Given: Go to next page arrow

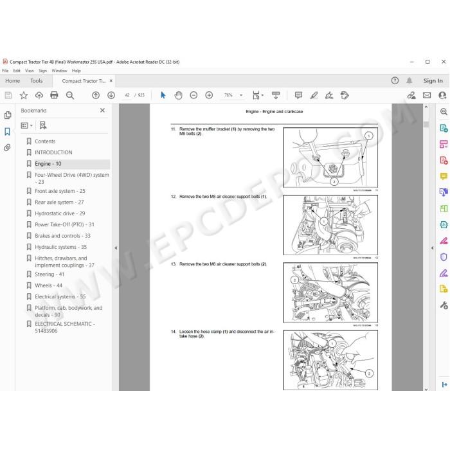Looking at the screenshot, I should coord(111,95).
